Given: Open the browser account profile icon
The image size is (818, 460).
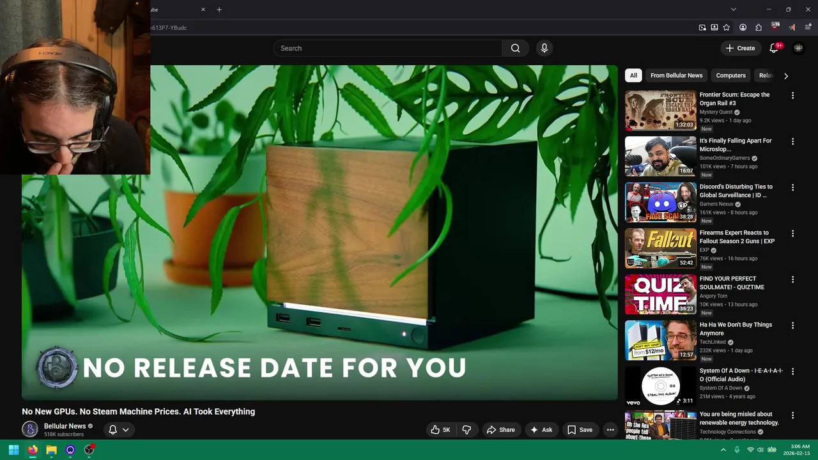Looking at the screenshot, I should click(x=743, y=27).
